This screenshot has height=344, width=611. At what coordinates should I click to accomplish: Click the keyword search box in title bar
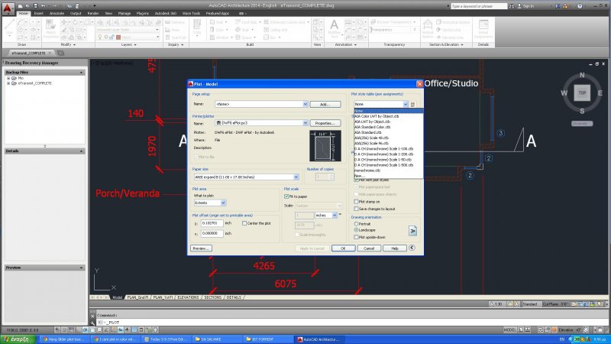[x=479, y=6]
